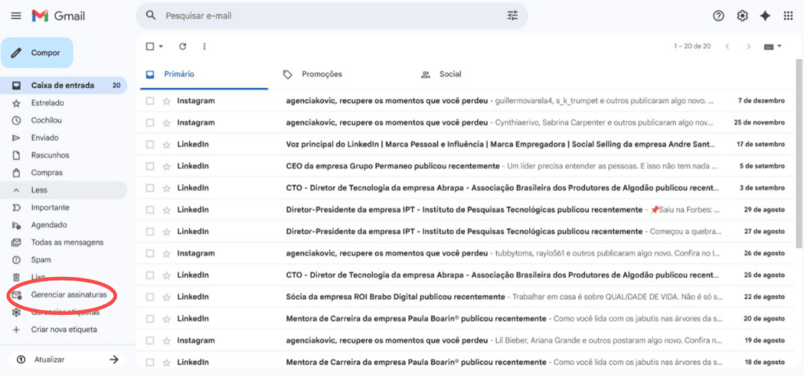Tick the select-all checkbox in toolbar
Viewport: 804px width, 376px height.
click(x=150, y=46)
